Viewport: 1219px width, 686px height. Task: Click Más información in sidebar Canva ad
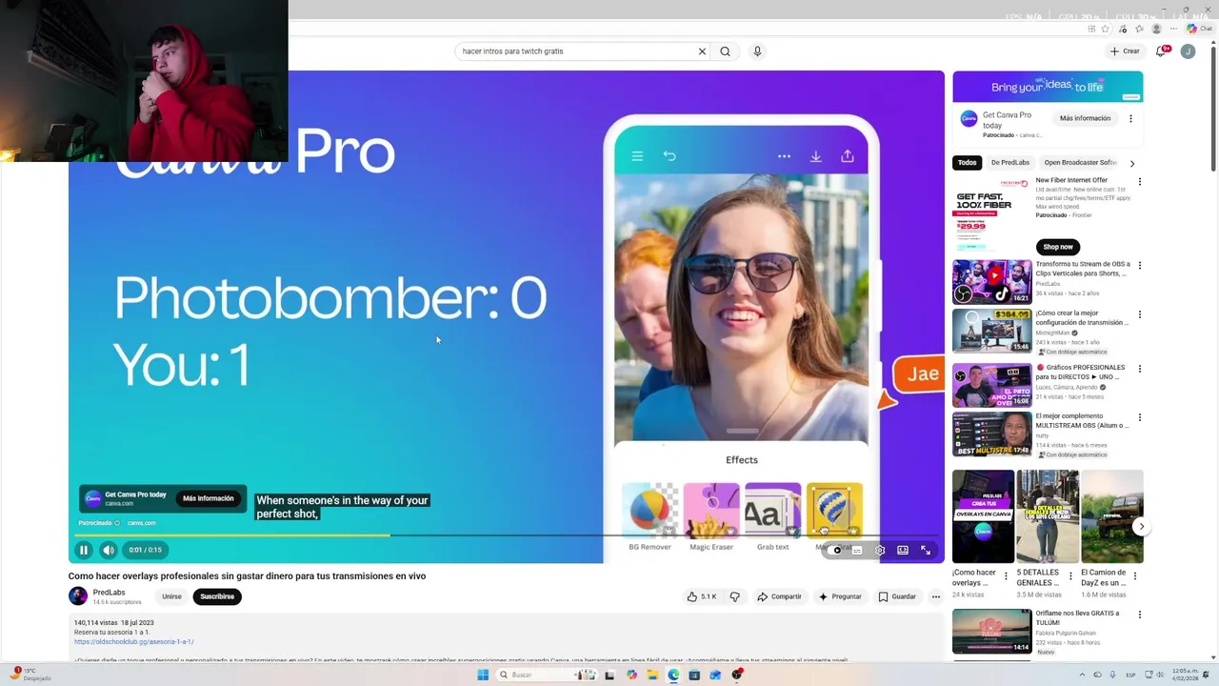click(1086, 118)
